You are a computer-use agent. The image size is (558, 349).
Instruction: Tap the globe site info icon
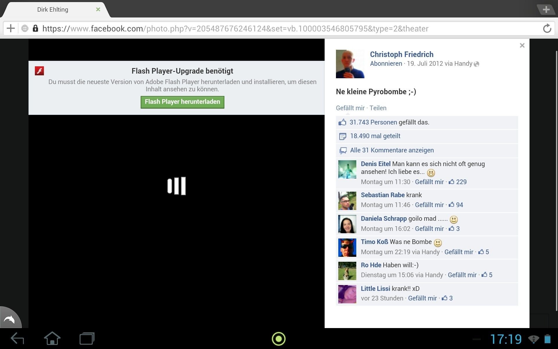pyautogui.click(x=25, y=28)
